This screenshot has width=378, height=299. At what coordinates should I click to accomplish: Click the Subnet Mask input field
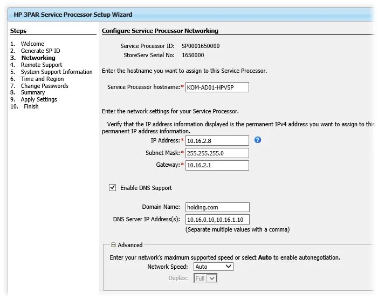pyautogui.click(x=217, y=153)
